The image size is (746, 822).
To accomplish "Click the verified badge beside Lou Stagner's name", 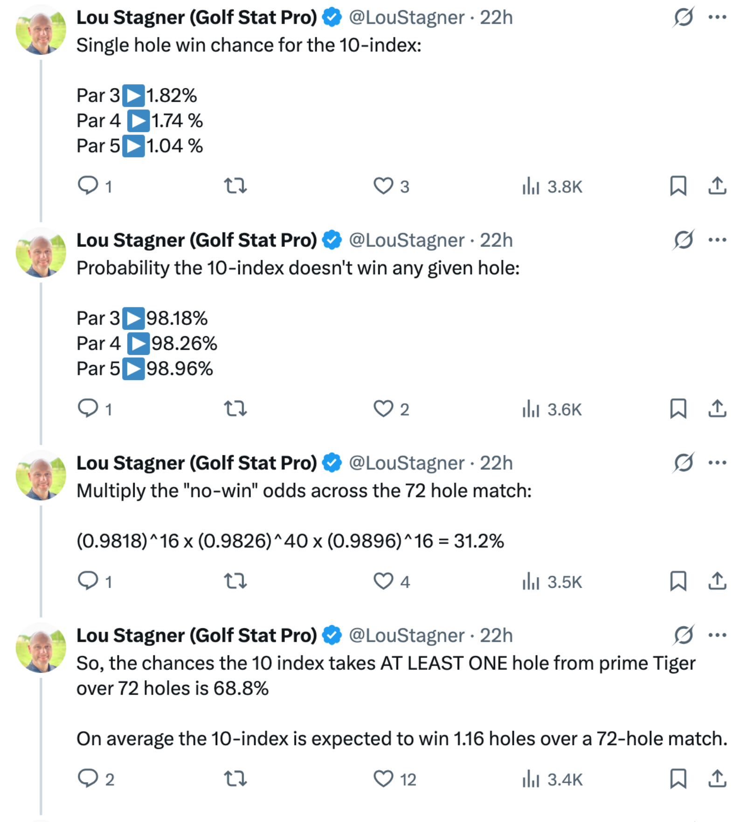I will click(x=332, y=17).
